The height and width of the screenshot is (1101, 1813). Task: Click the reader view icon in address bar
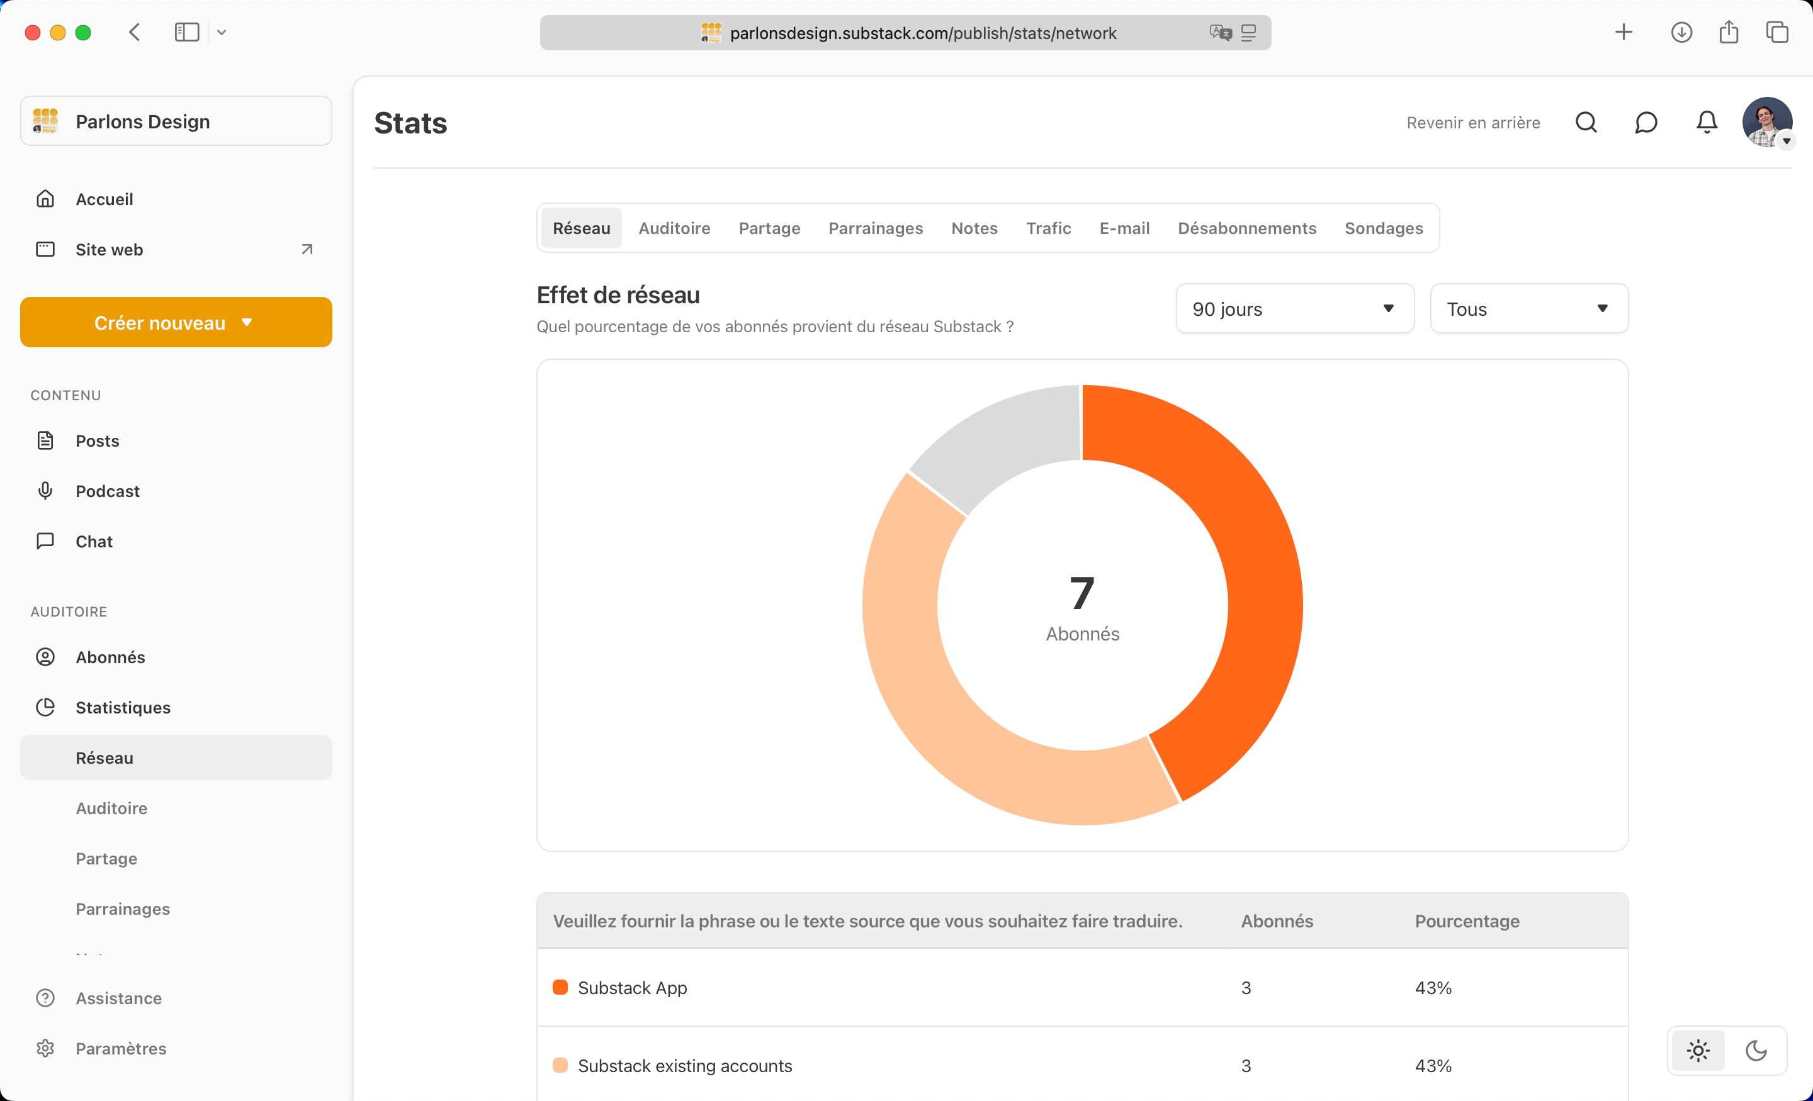pyautogui.click(x=1249, y=32)
